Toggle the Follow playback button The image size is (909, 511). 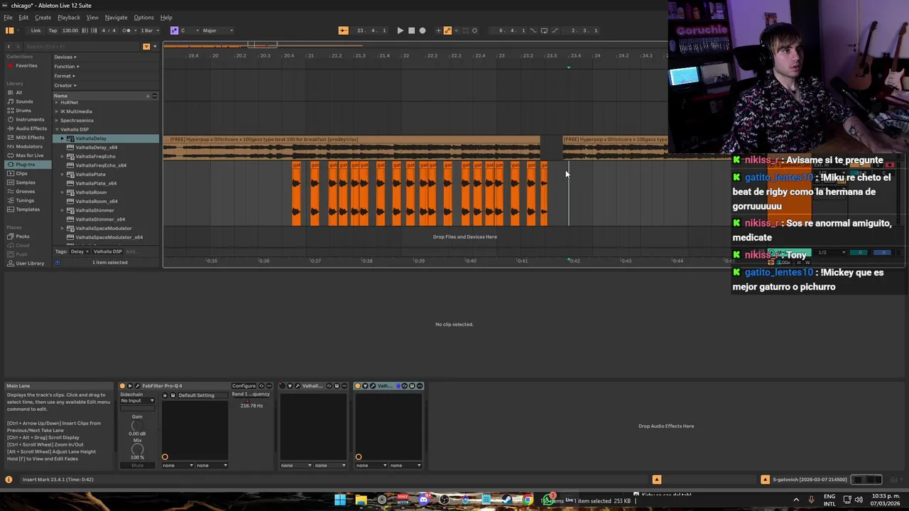[x=343, y=31]
